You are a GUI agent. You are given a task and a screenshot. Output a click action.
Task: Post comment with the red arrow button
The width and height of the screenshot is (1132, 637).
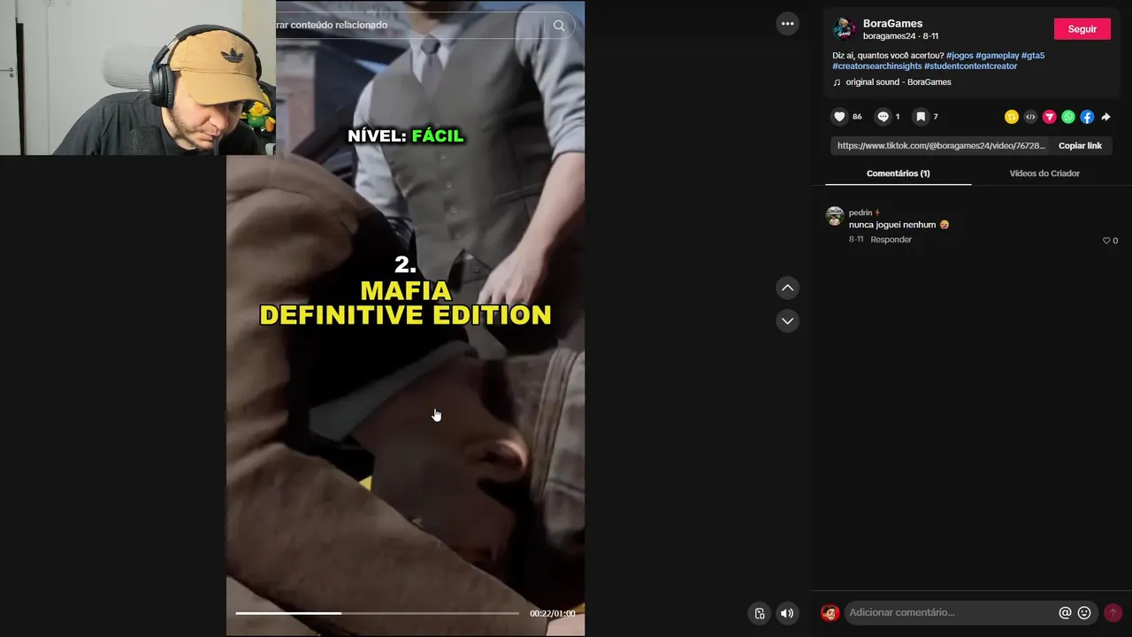(1113, 612)
